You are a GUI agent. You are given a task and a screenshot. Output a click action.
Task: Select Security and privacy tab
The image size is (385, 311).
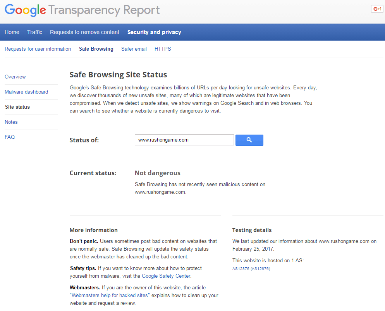[154, 32]
